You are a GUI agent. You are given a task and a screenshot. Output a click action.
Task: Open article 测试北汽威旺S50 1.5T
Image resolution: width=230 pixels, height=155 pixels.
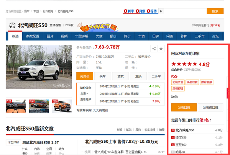(41, 142)
